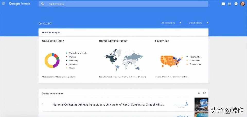Click the search magnifier icon

pos(42,4)
